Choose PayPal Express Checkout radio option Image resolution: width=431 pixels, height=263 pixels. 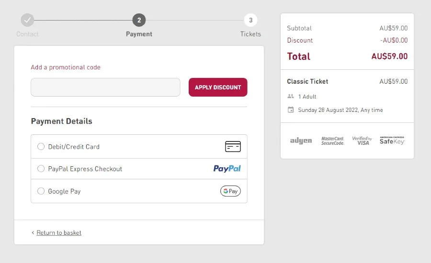tap(41, 169)
